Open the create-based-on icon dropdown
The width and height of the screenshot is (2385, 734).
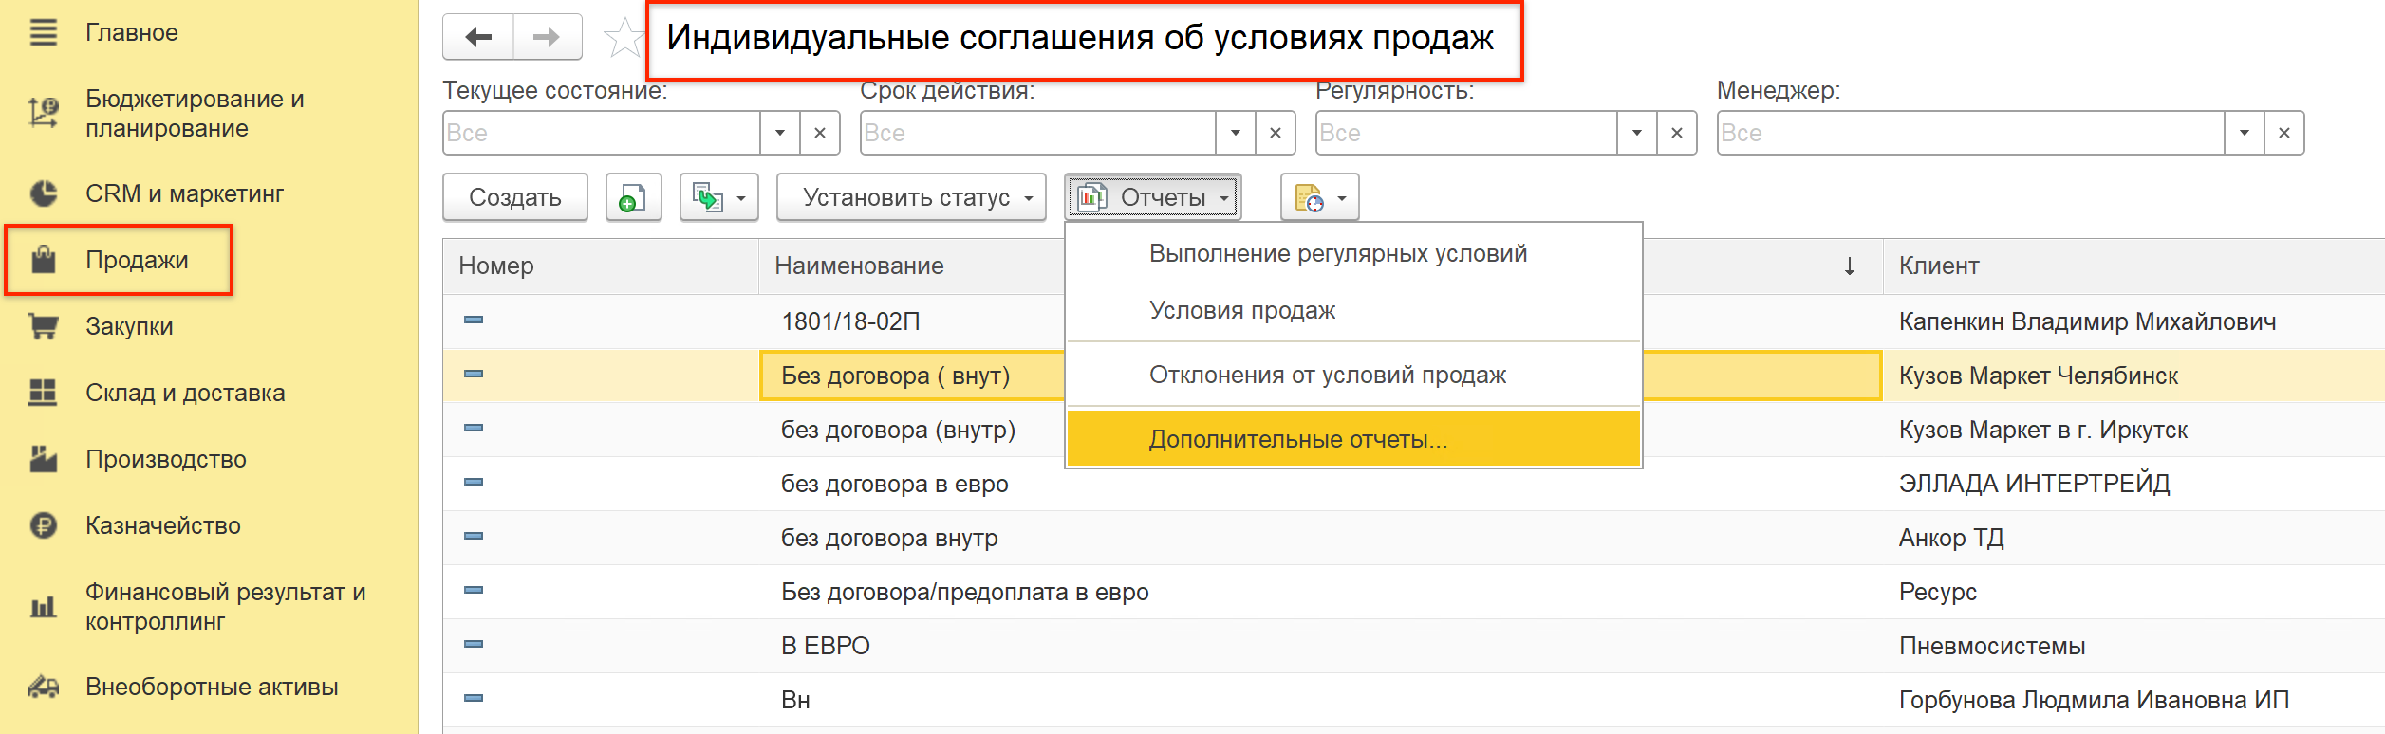pyautogui.click(x=718, y=197)
